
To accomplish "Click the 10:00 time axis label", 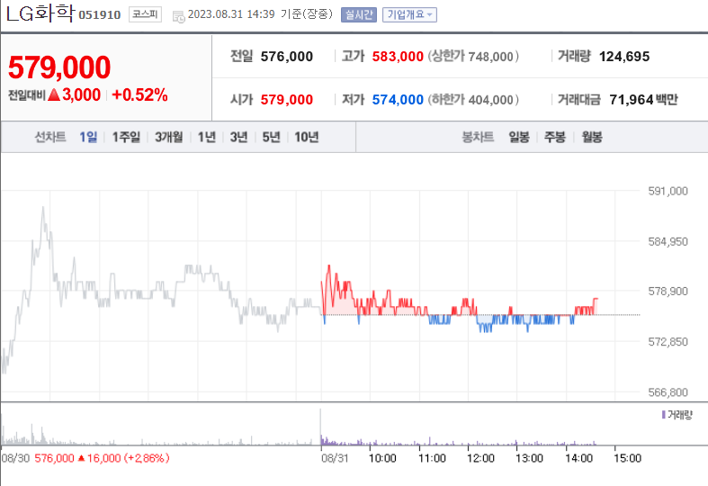I will click(382, 458).
